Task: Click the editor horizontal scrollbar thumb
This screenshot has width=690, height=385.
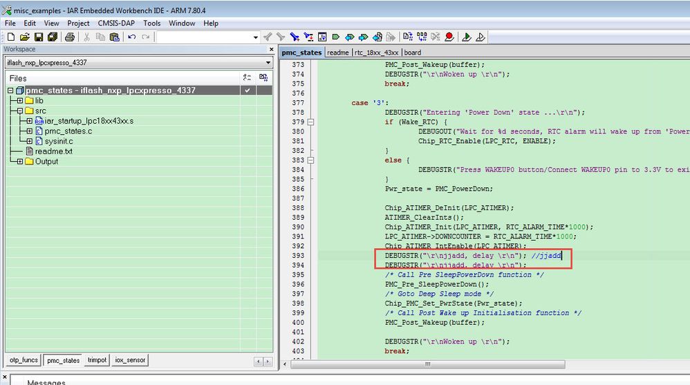Action: coord(428,364)
